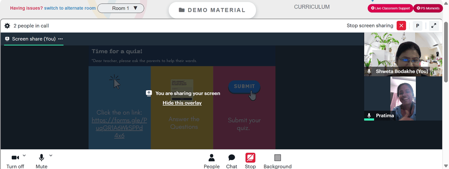
Task: Open DEMO MATERIAL folder button
Action: [212, 10]
